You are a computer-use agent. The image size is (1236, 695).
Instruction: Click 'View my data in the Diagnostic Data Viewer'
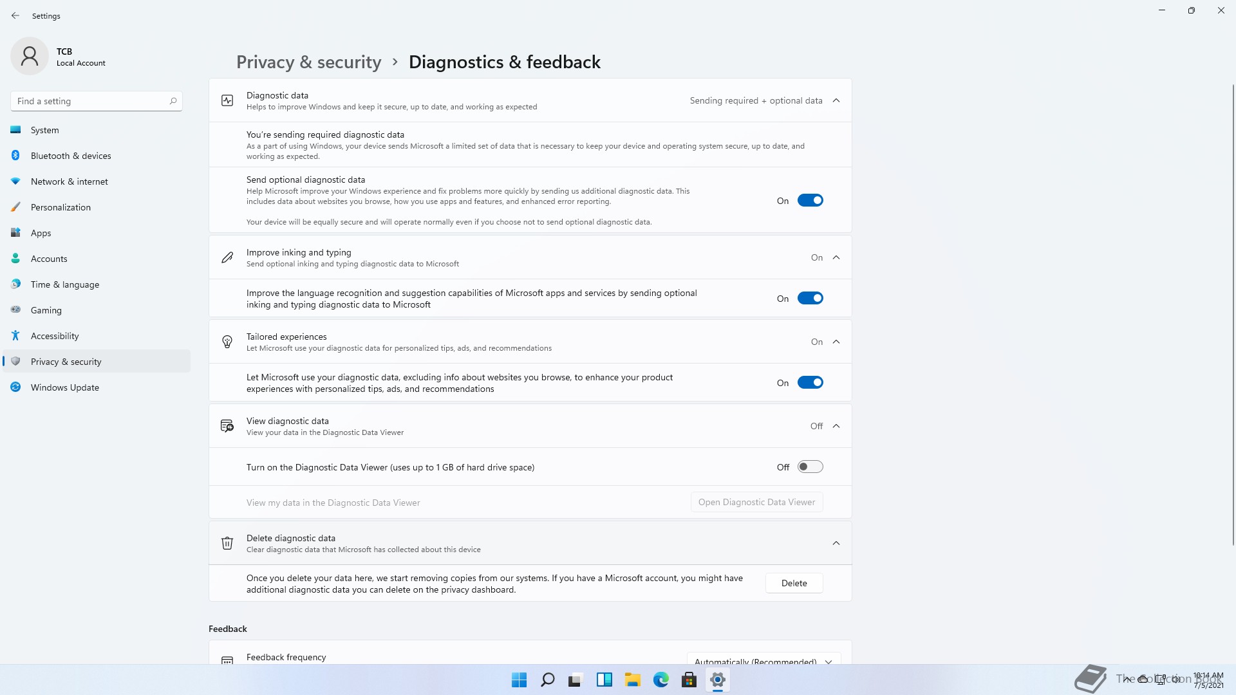(x=333, y=503)
